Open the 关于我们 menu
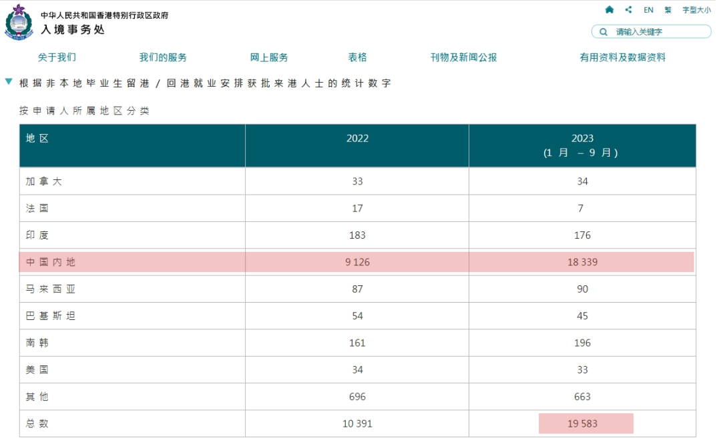This screenshot has width=721, height=448. (57, 57)
